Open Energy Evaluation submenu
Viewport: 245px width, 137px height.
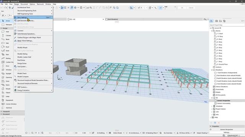coord(33,90)
